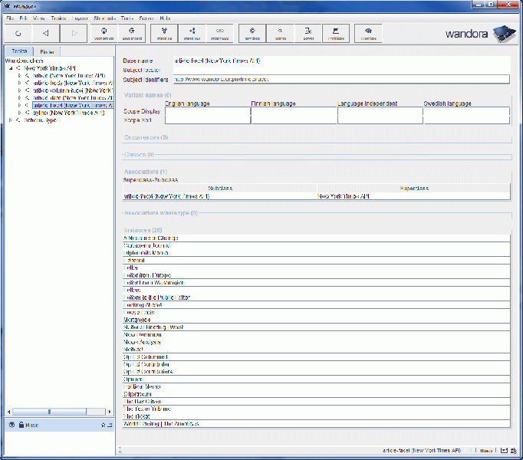
Task: Open New York Times API superclass link
Action: click(x=342, y=196)
